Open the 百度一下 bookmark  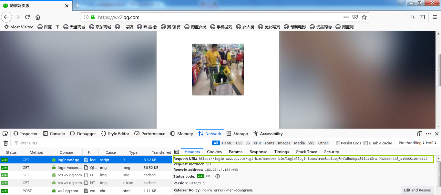[x=48, y=27]
